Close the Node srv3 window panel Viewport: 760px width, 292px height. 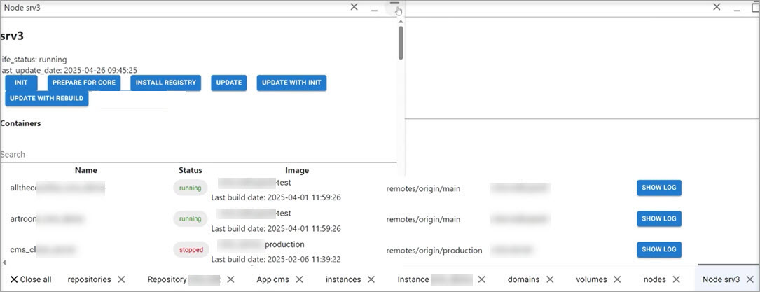tap(354, 7)
